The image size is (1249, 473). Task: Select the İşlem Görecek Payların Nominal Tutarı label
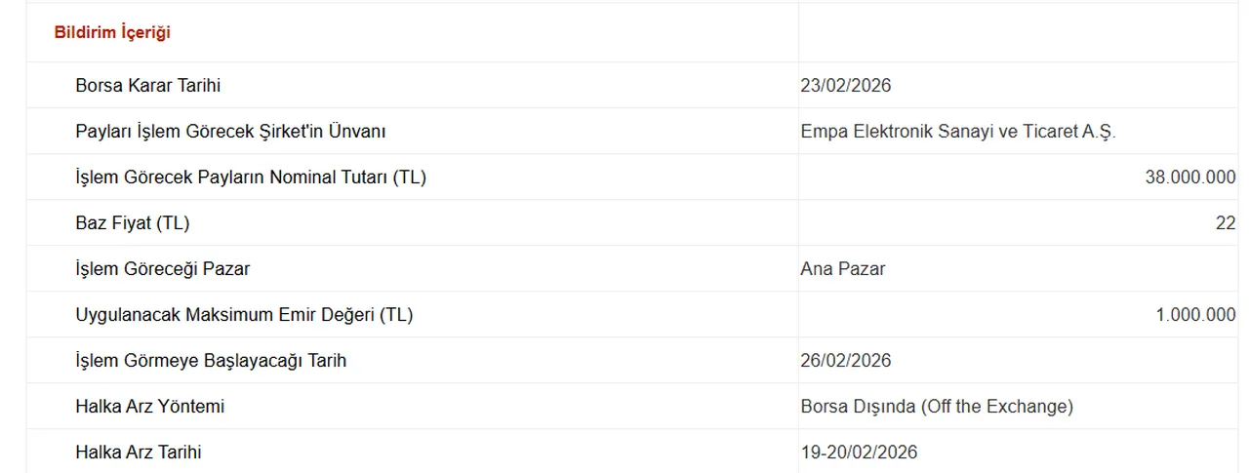point(251,177)
